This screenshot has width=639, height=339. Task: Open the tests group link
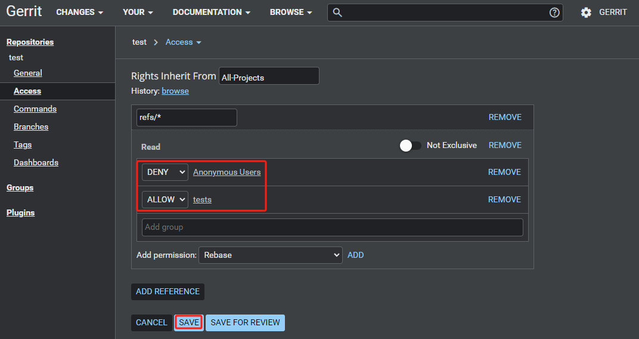click(x=202, y=199)
